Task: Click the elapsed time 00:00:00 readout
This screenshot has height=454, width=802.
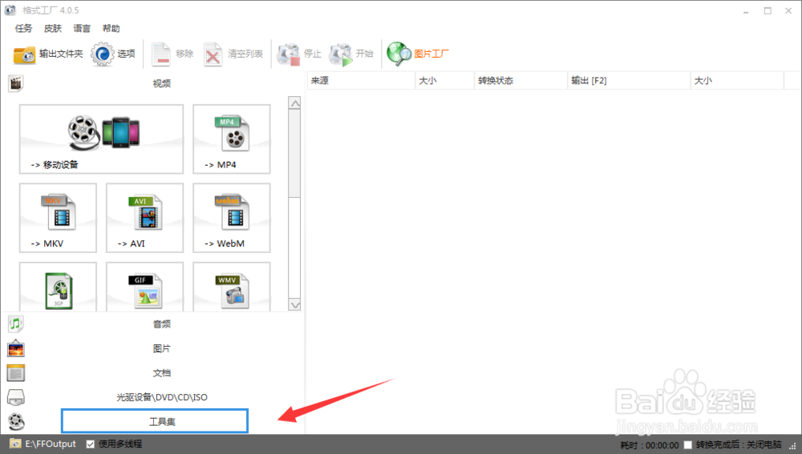Action: pos(662,445)
